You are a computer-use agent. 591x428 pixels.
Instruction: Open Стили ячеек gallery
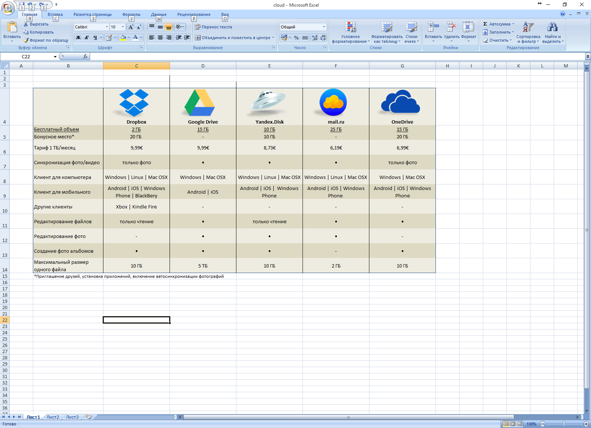[x=411, y=32]
